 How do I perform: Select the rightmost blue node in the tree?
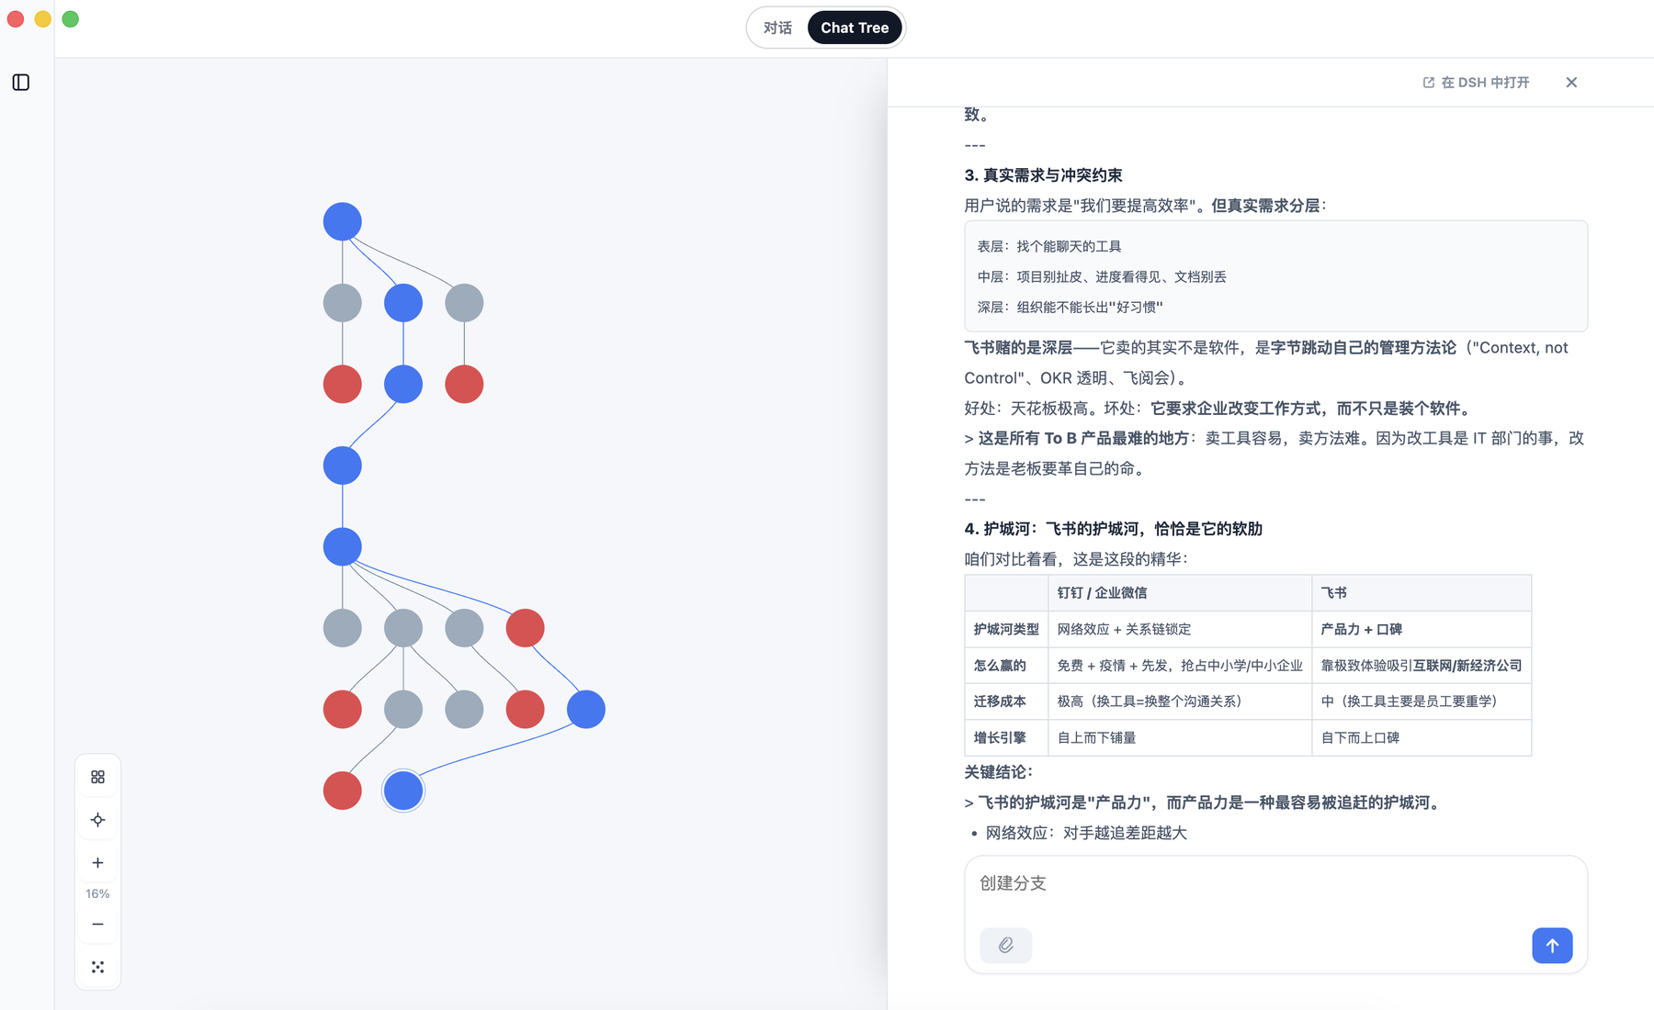(x=586, y=709)
